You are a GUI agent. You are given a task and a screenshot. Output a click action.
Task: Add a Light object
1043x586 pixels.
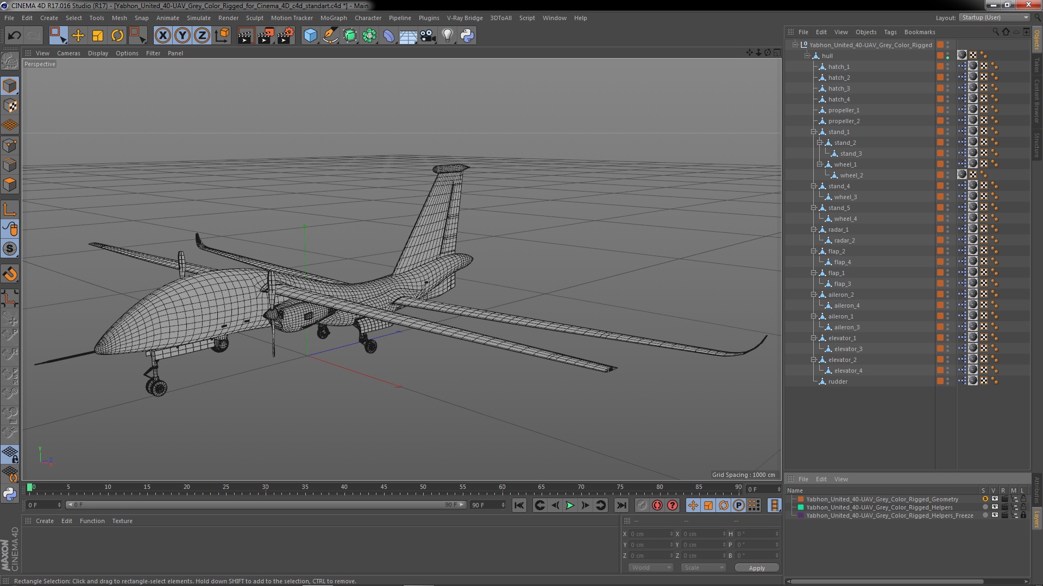[x=448, y=36]
